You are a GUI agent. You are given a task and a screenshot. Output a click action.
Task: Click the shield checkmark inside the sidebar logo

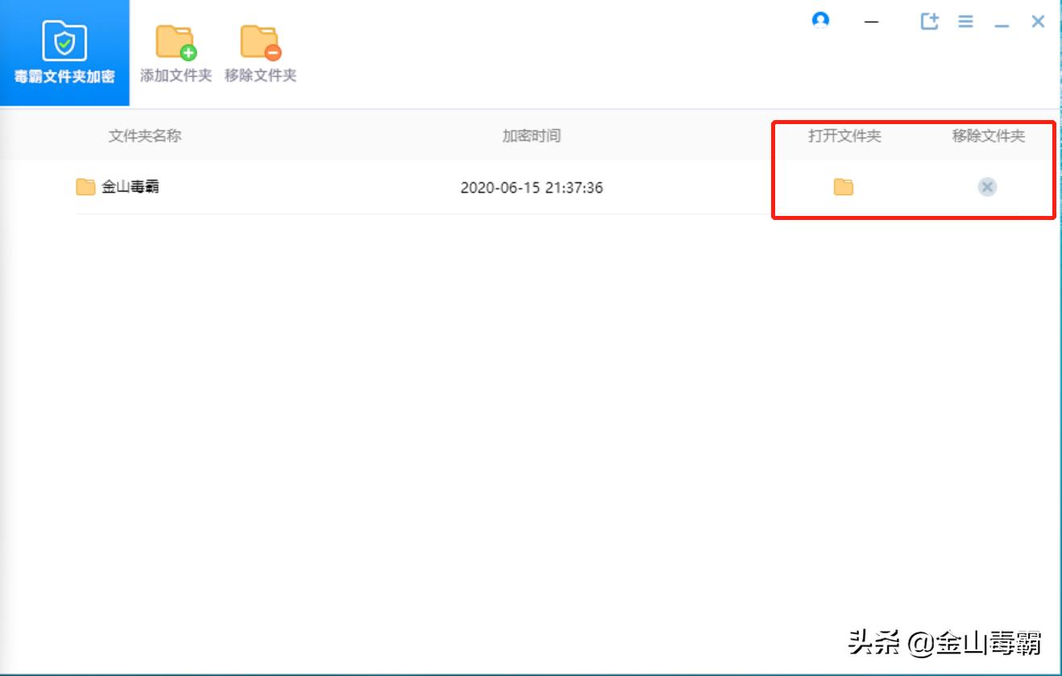(64, 43)
